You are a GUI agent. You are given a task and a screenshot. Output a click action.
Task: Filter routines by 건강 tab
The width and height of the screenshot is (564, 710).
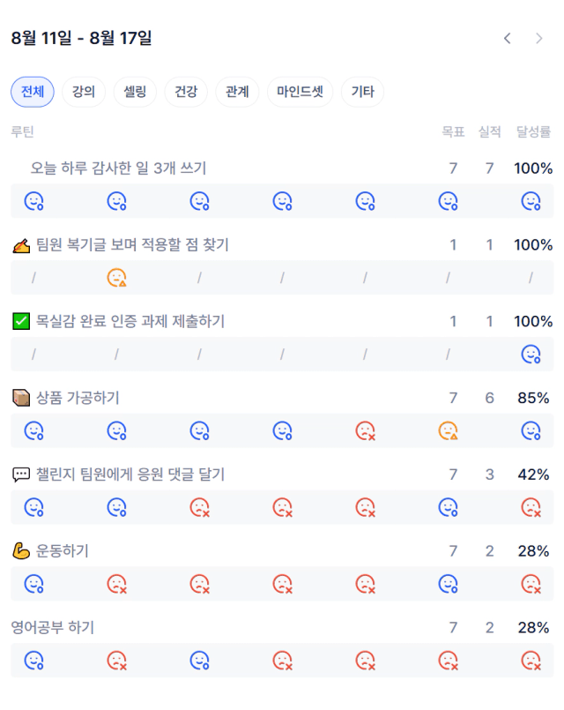click(x=186, y=92)
